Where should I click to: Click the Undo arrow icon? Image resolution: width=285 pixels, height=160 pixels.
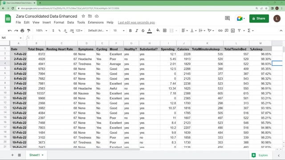[10, 31]
